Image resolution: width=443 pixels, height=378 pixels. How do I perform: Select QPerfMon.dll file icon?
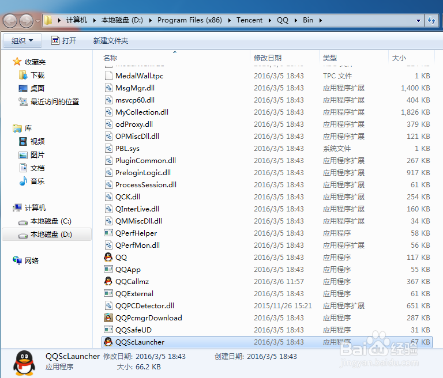[108, 245]
